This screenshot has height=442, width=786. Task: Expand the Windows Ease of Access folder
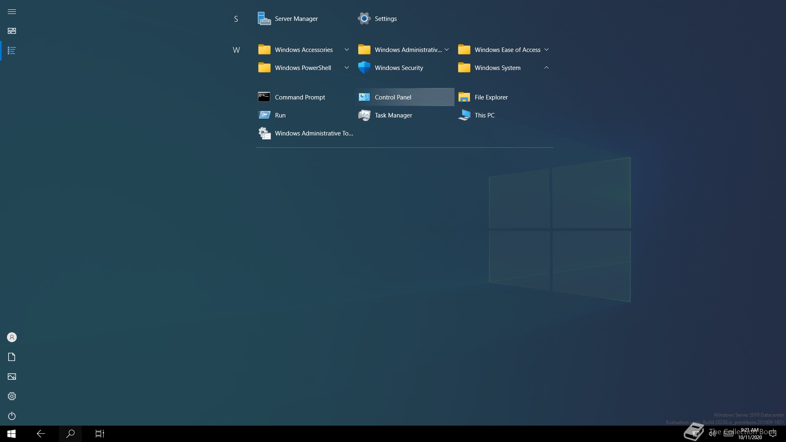[505, 50]
